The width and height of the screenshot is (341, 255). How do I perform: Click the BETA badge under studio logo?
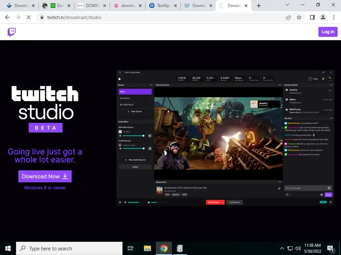point(46,128)
